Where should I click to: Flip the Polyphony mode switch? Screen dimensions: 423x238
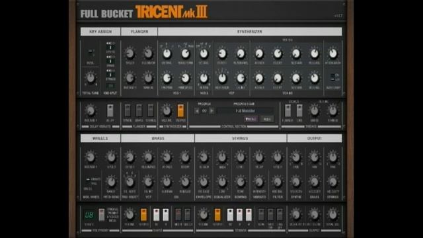[x=101, y=215]
